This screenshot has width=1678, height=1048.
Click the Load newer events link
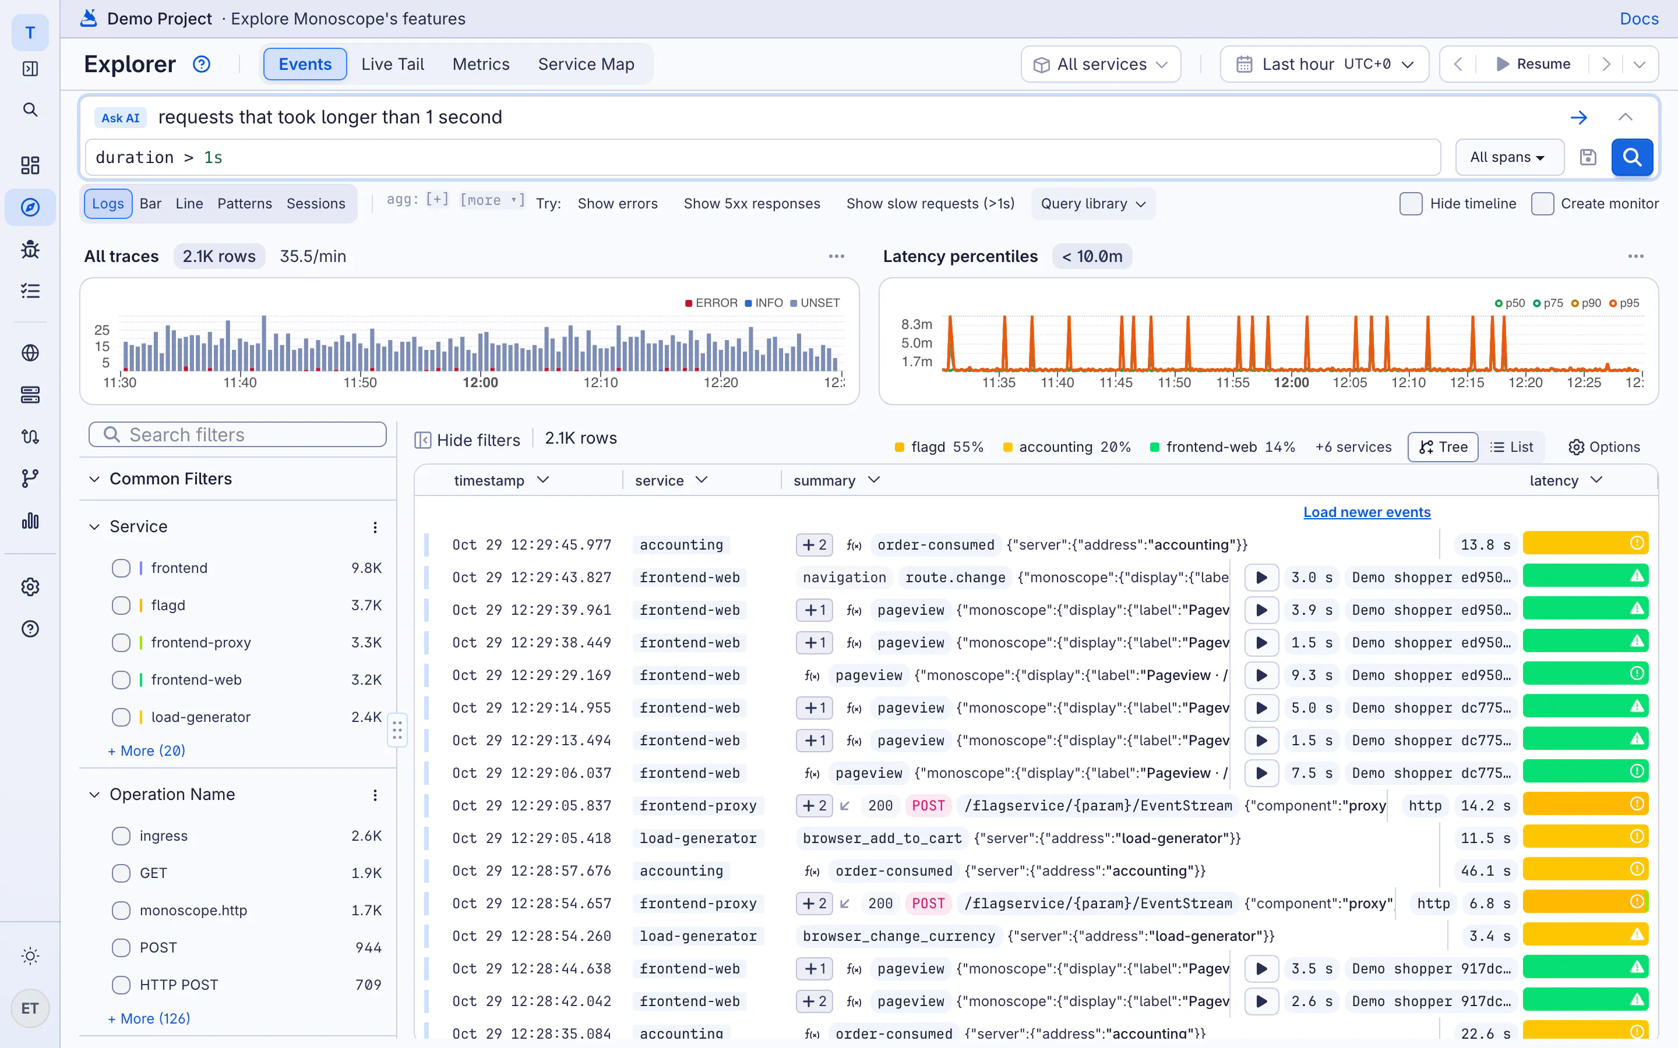[x=1367, y=512]
